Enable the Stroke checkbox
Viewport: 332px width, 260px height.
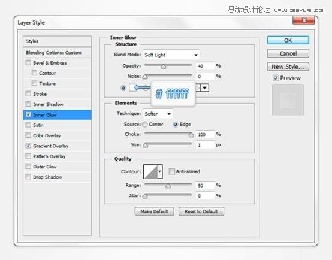click(x=28, y=94)
